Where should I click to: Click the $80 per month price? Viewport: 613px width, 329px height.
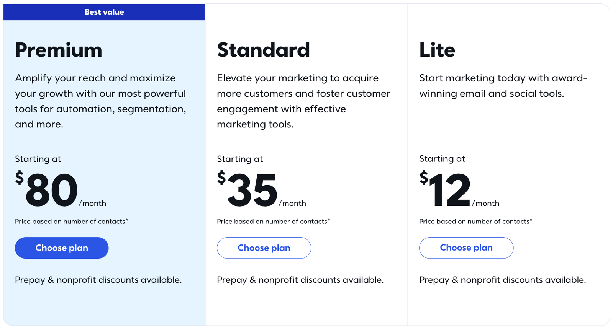coord(52,190)
